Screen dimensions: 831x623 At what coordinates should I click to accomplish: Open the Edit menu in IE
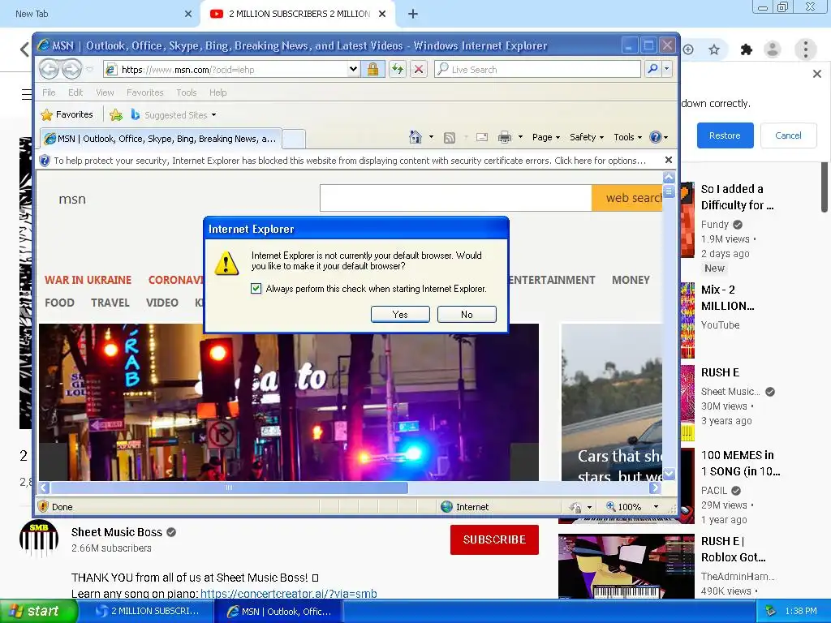pos(75,92)
